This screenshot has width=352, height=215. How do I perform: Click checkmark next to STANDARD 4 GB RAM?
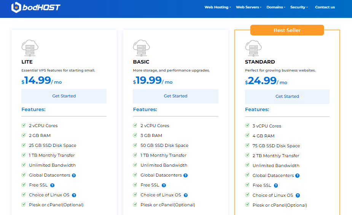(247, 135)
